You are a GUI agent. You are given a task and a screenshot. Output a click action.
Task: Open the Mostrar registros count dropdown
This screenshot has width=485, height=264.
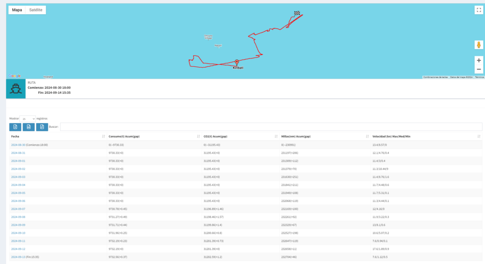click(x=27, y=118)
